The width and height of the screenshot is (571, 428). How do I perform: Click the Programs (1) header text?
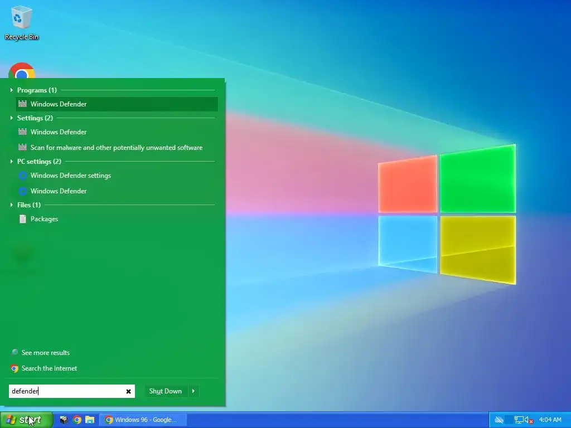37,90
